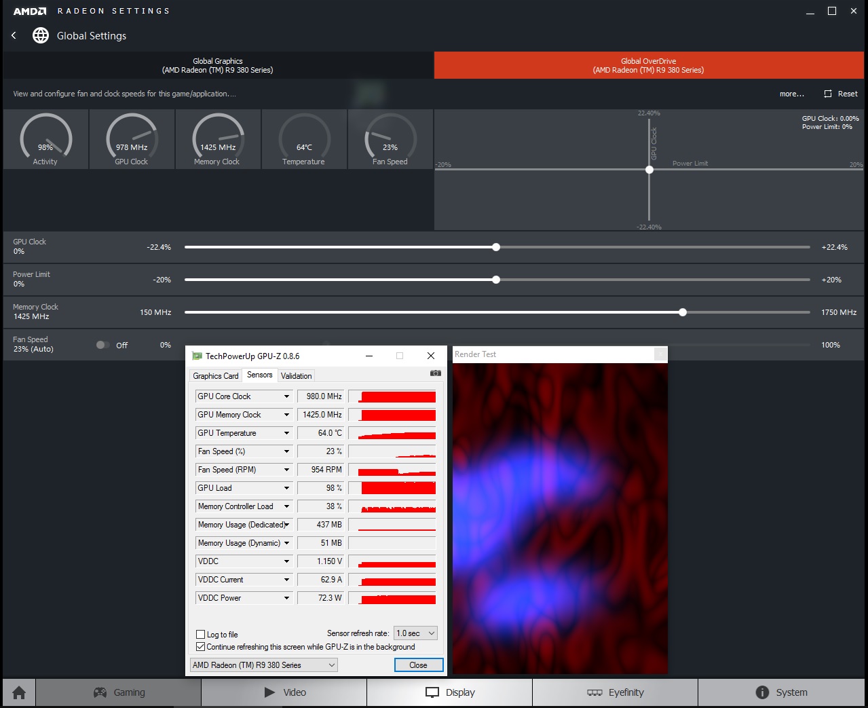The image size is (868, 708).
Task: Minimize the GPU-Z window
Action: click(x=369, y=356)
